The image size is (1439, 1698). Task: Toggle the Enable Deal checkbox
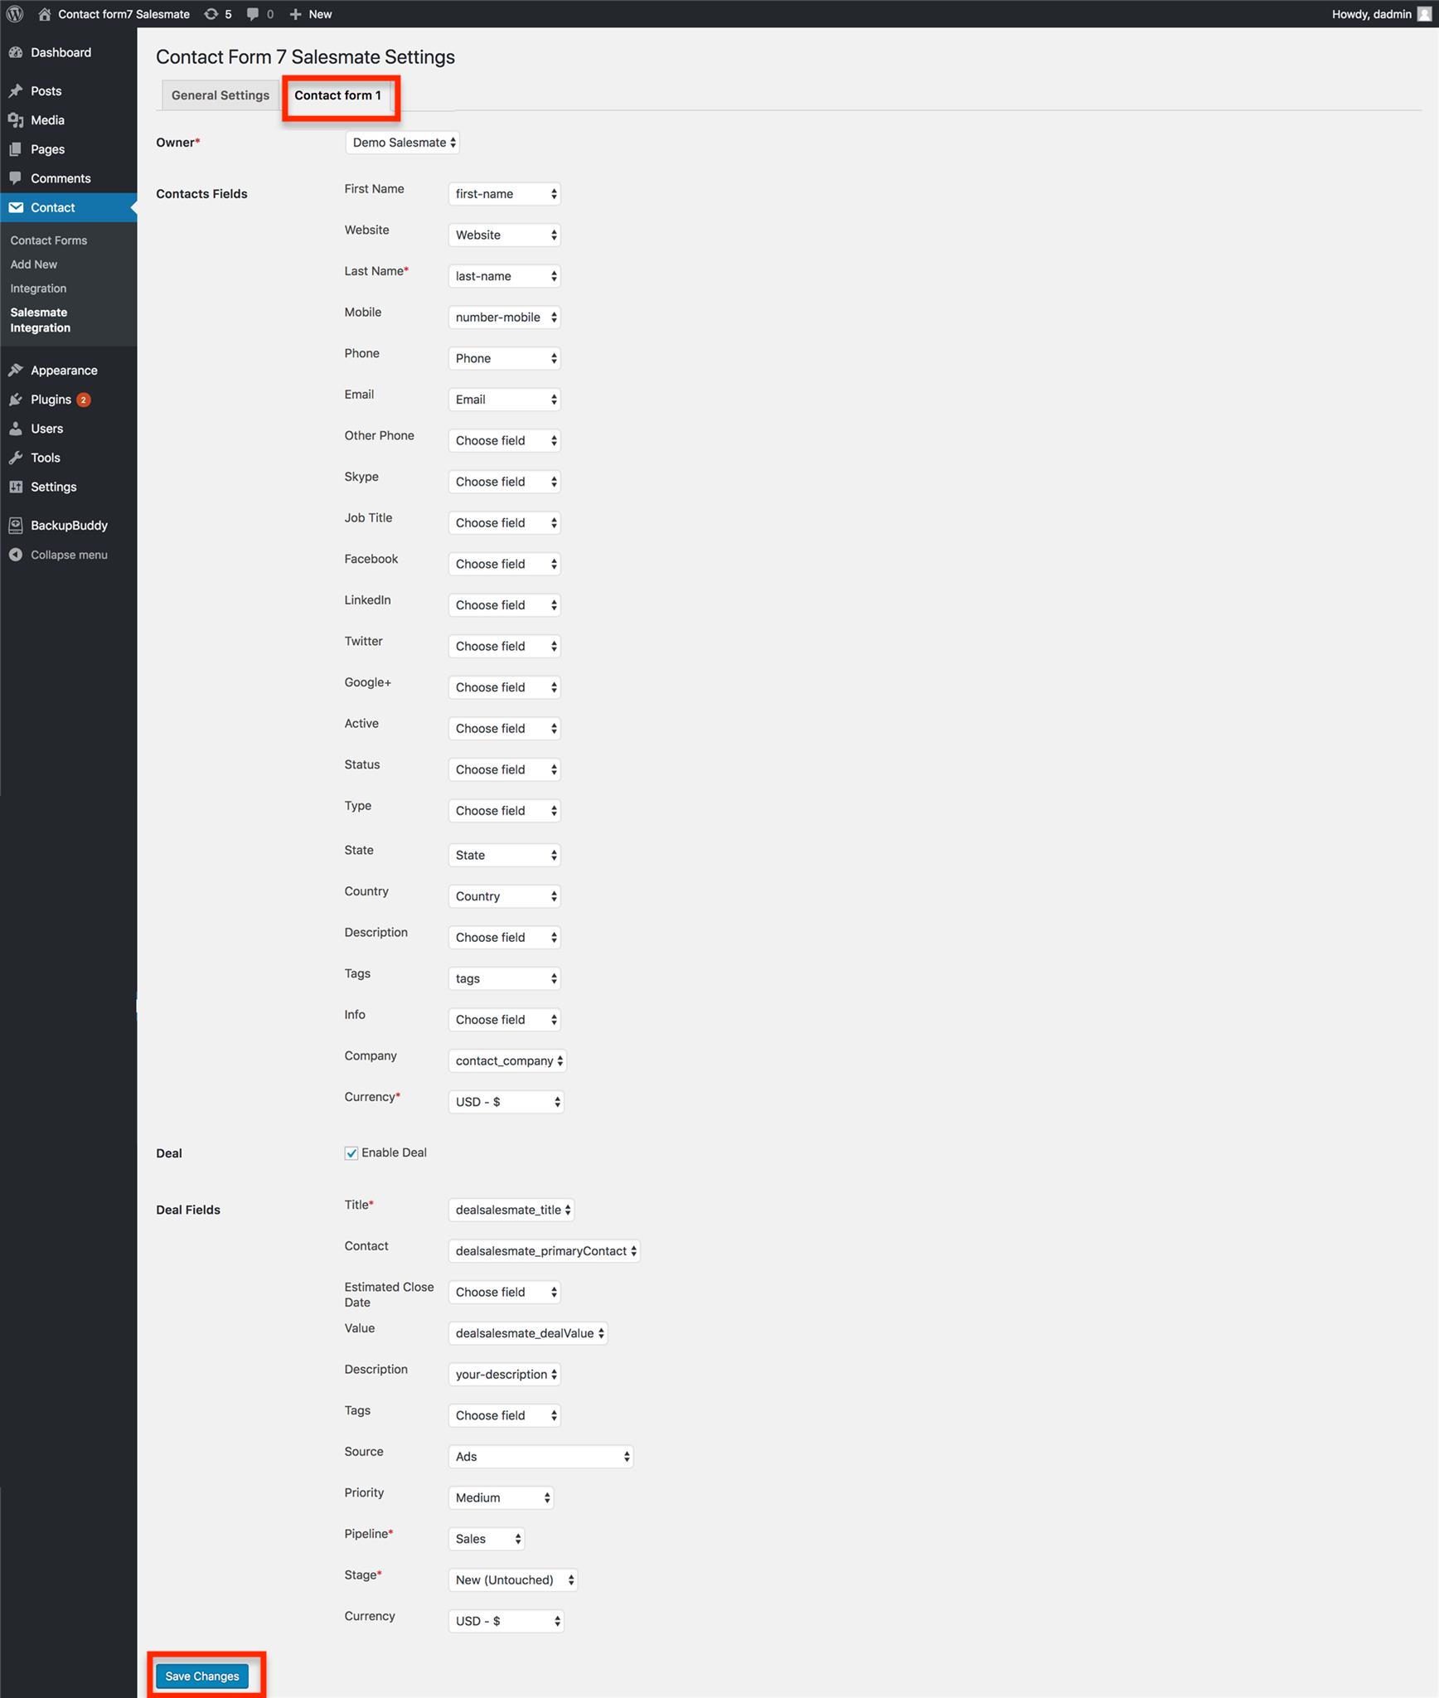[351, 1153]
